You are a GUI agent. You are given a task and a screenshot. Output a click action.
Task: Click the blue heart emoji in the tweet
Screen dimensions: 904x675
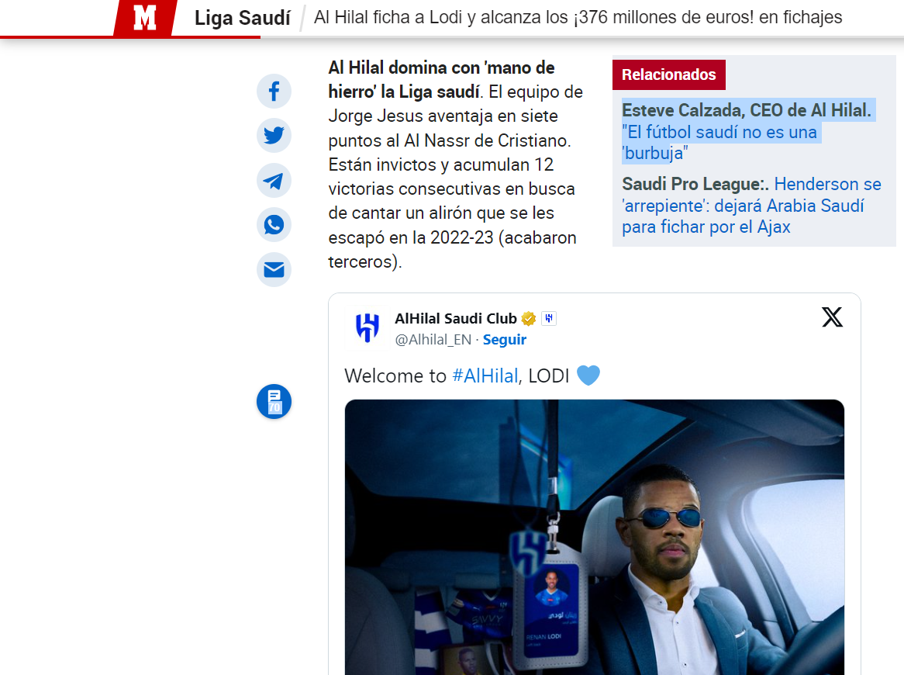point(588,376)
